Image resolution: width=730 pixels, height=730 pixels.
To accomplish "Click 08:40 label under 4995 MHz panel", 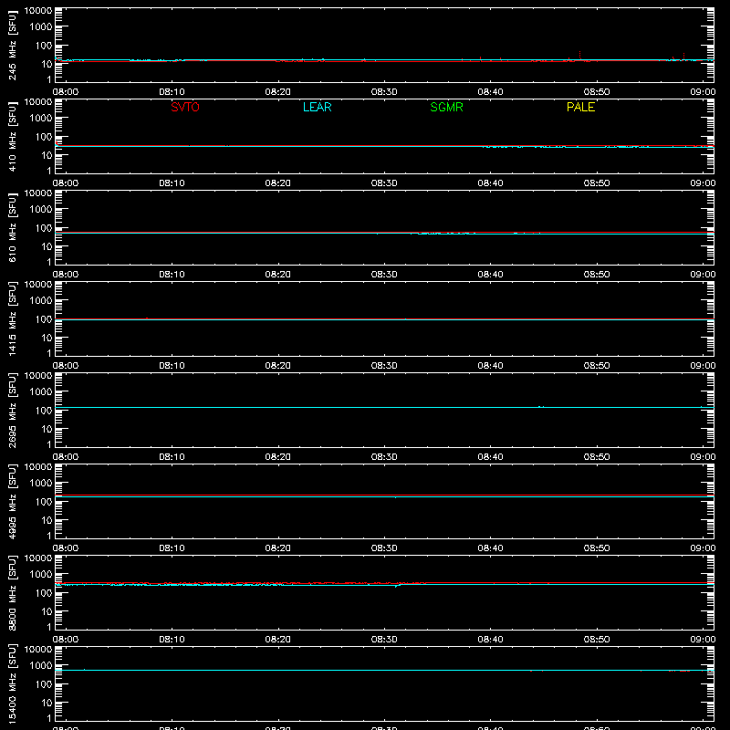I will click(x=490, y=548).
